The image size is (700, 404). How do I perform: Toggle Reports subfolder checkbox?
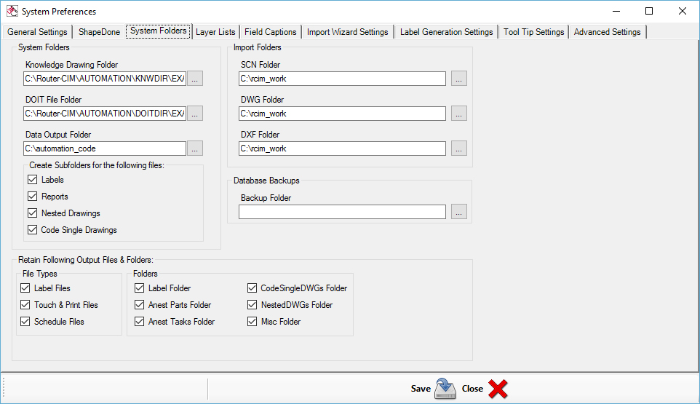[32, 197]
